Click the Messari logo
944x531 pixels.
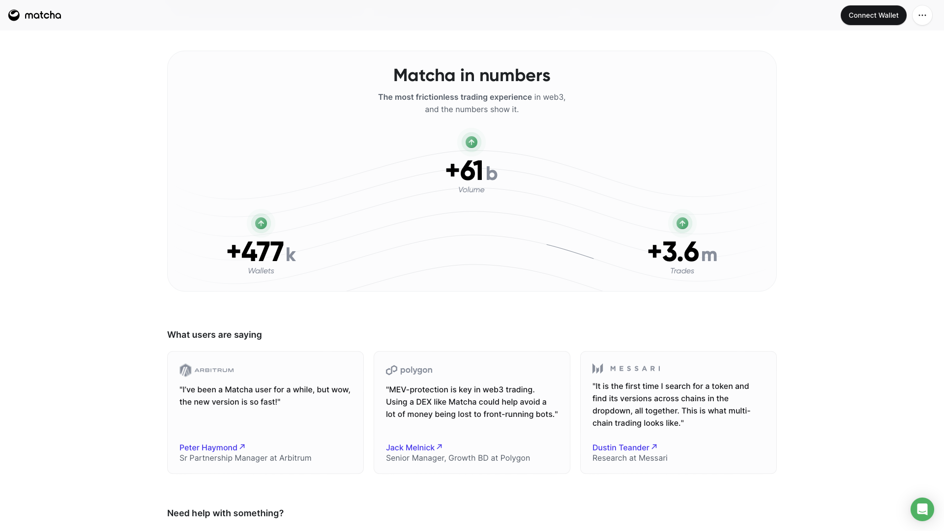point(626,368)
